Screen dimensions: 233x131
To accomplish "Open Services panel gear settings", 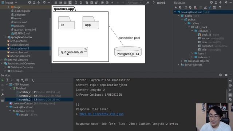I will click(x=226, y=75).
